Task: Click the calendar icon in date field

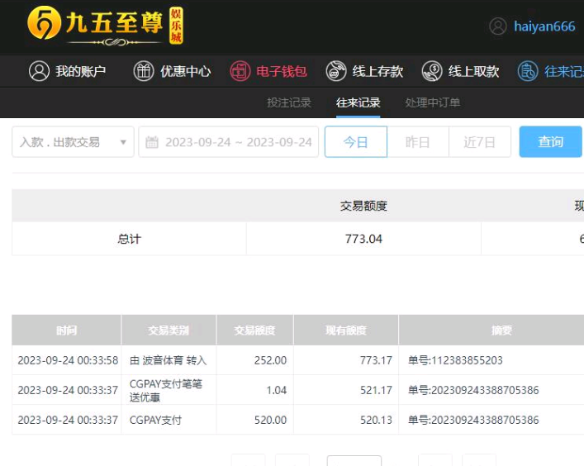Action: pyautogui.click(x=152, y=142)
